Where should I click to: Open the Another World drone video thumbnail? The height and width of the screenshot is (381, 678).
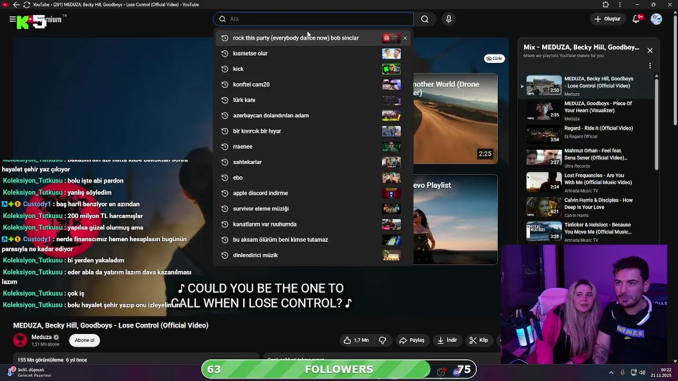pos(455,119)
